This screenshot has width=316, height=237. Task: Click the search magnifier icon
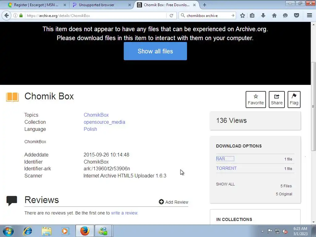[183, 15]
